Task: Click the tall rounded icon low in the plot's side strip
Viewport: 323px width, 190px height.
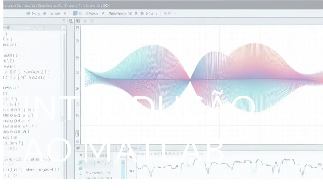Action: point(78,133)
